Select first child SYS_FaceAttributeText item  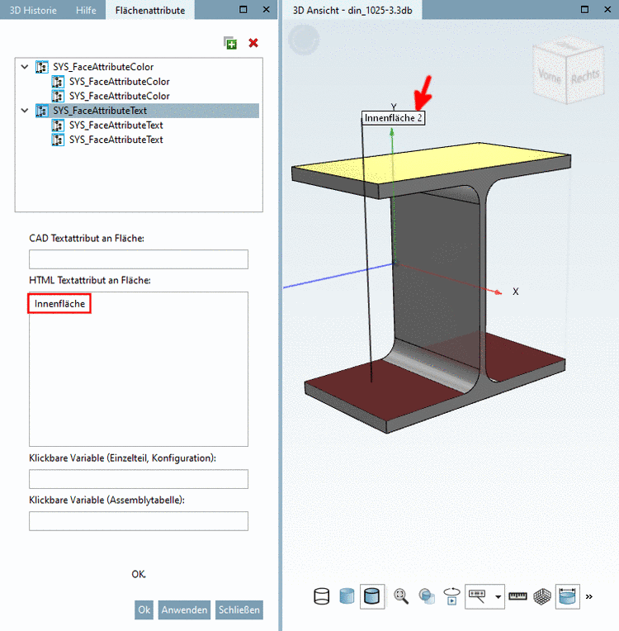pyautogui.click(x=116, y=126)
